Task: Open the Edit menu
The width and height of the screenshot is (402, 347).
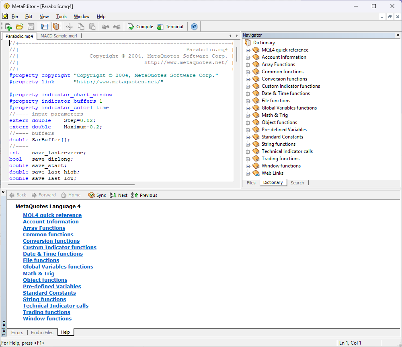Action: [29, 17]
